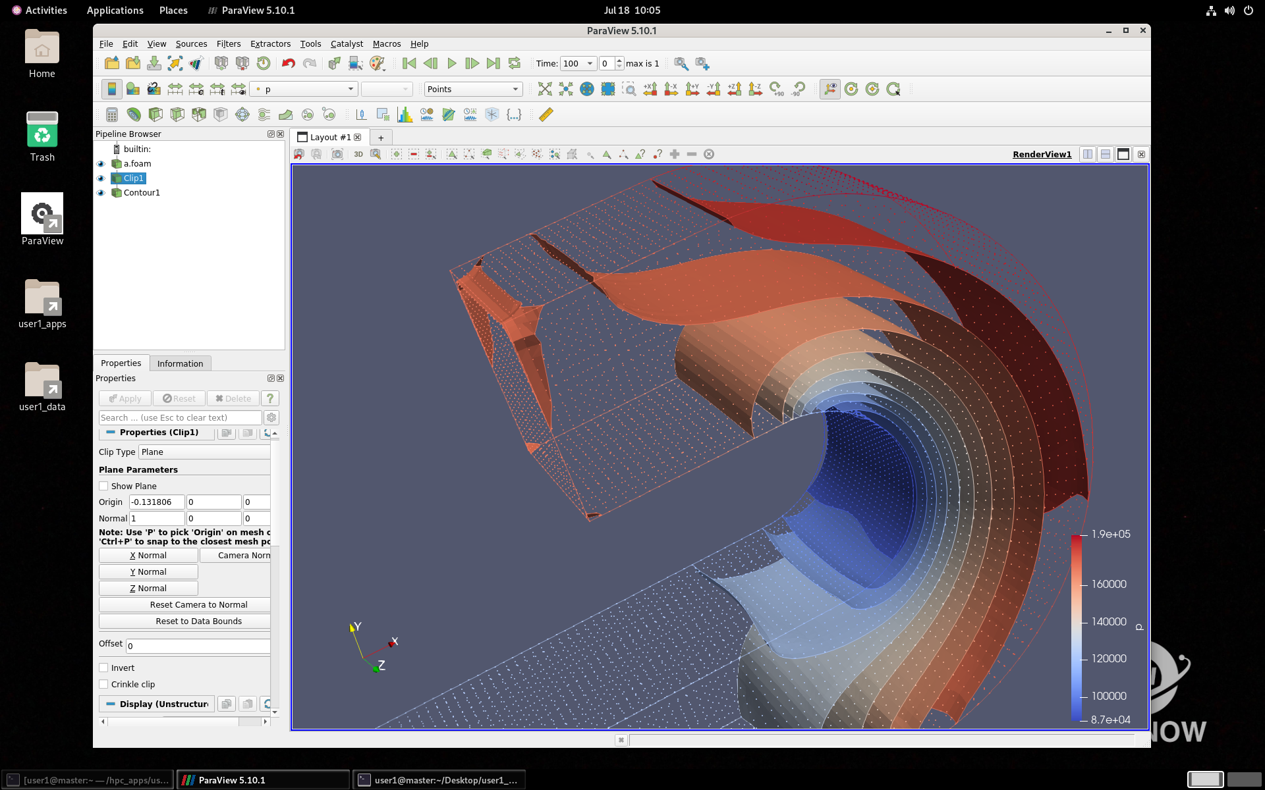The width and height of the screenshot is (1265, 790).
Task: Click the Y Normal button
Action: pos(148,571)
